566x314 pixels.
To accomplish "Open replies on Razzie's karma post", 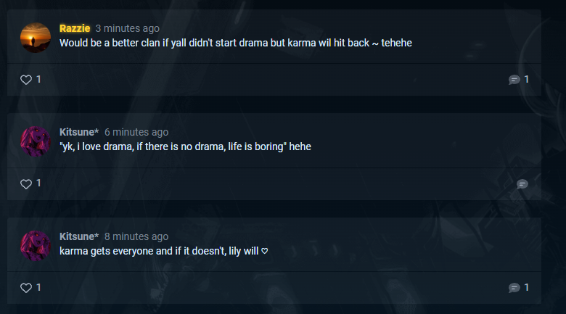I will (x=514, y=79).
